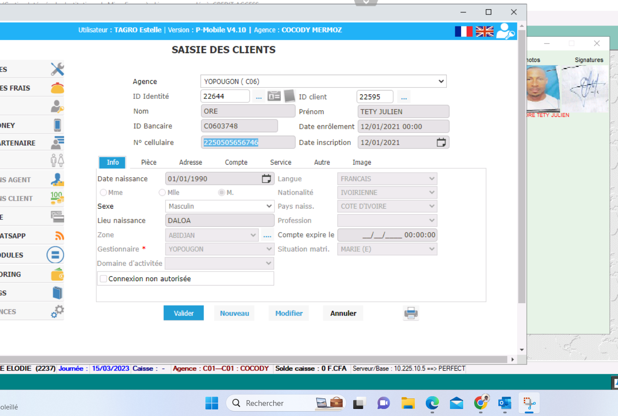The image size is (618, 416).
Task: Switch language with the UK flag icon
Action: pyautogui.click(x=484, y=31)
